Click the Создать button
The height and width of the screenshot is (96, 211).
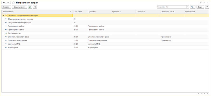tap(6, 7)
